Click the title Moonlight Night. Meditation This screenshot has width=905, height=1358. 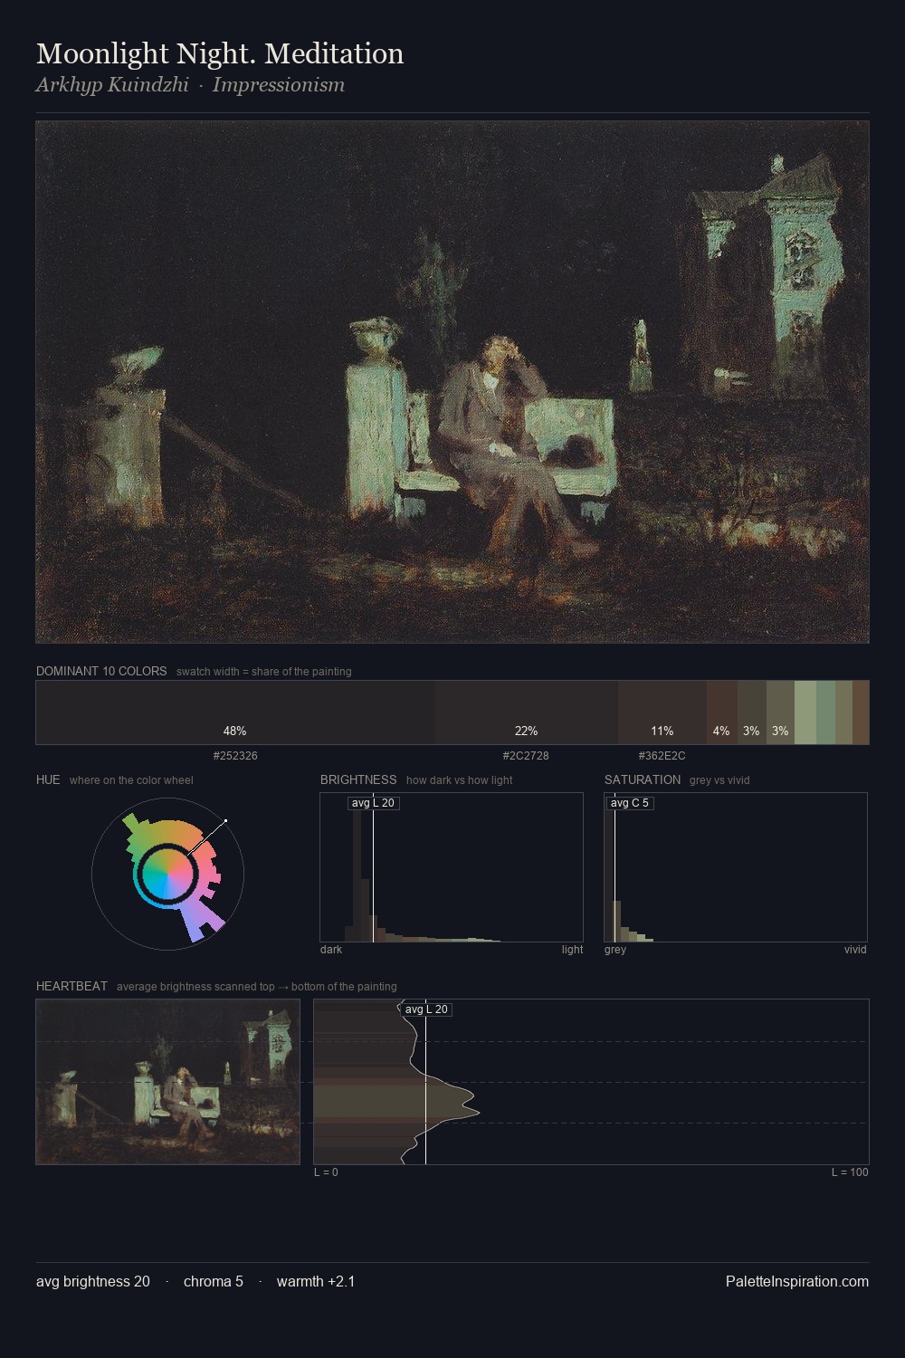[x=220, y=53]
